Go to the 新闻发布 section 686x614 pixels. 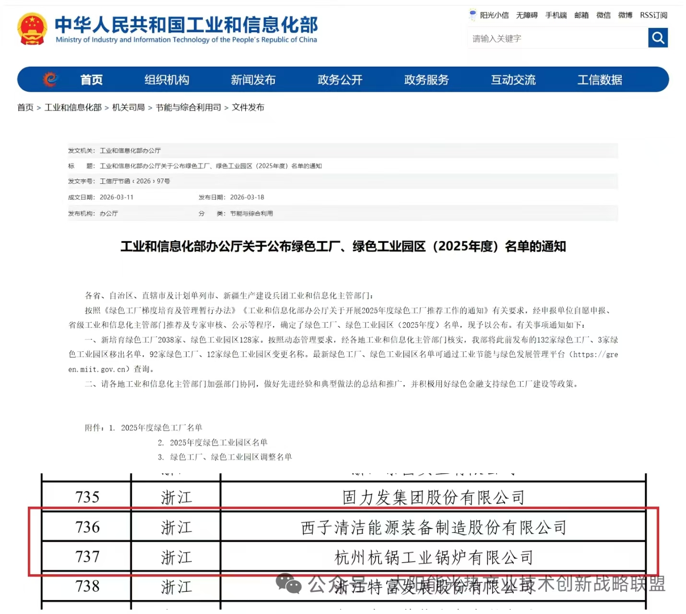tap(253, 80)
